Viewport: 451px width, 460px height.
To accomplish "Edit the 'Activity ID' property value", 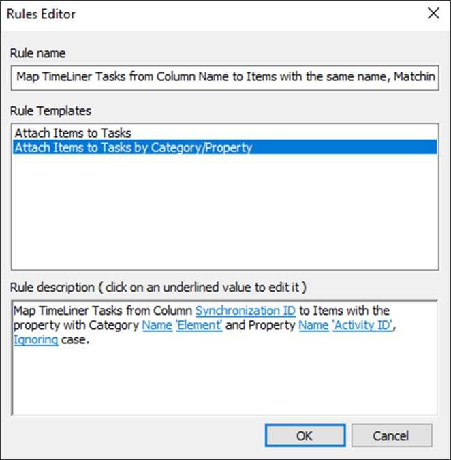I will 362,326.
